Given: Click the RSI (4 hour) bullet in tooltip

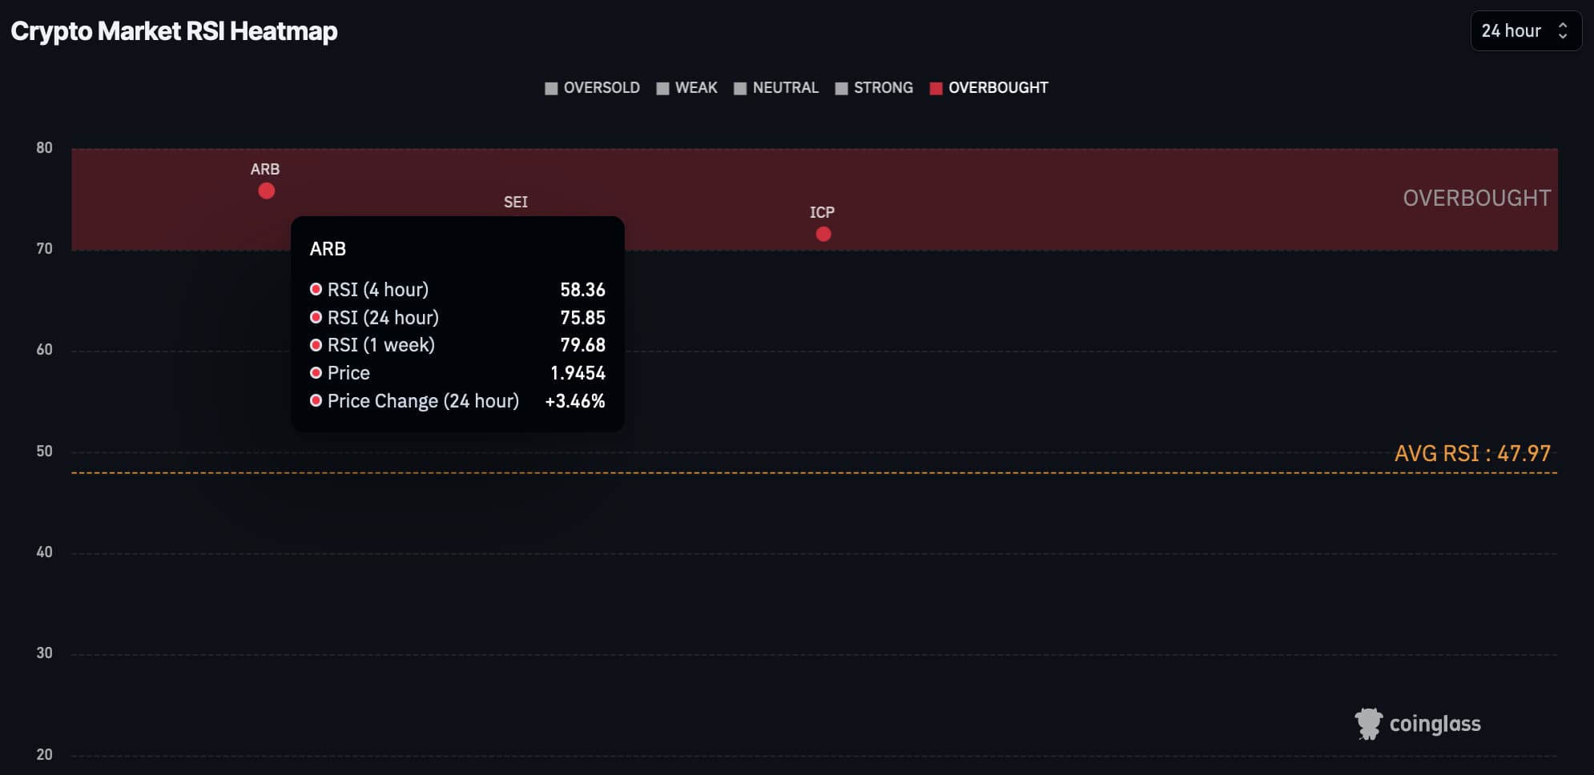Looking at the screenshot, I should 316,289.
